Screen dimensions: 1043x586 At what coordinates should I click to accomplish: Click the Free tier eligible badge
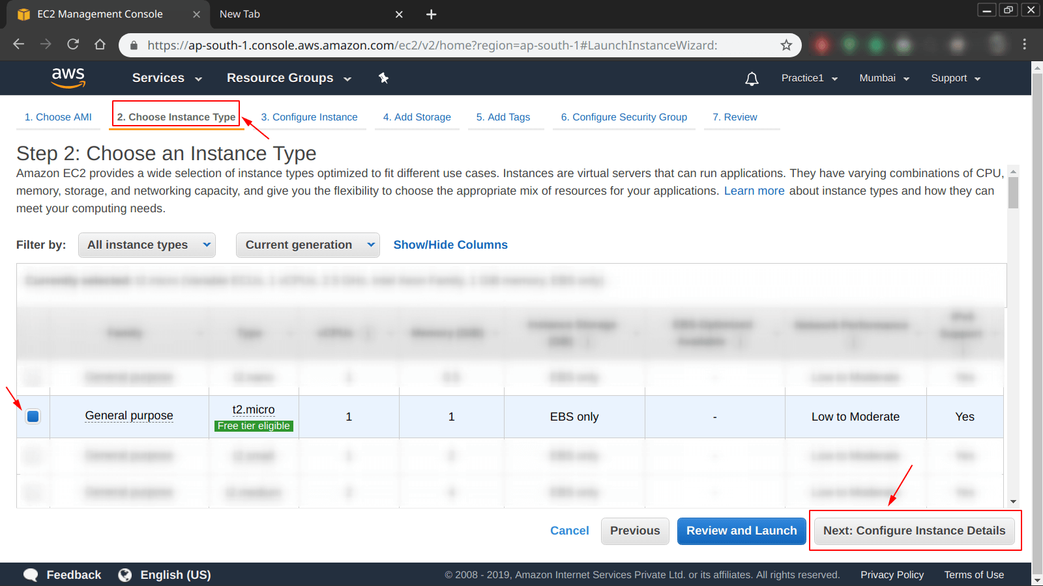click(x=254, y=426)
